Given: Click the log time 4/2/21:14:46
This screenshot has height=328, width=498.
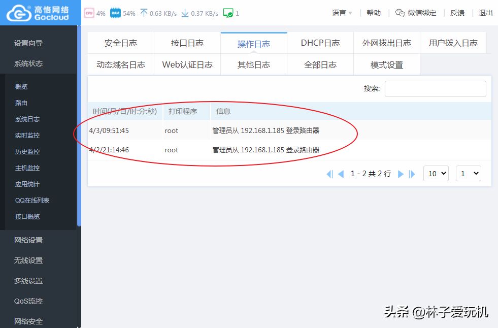Looking at the screenshot, I should click(109, 150).
